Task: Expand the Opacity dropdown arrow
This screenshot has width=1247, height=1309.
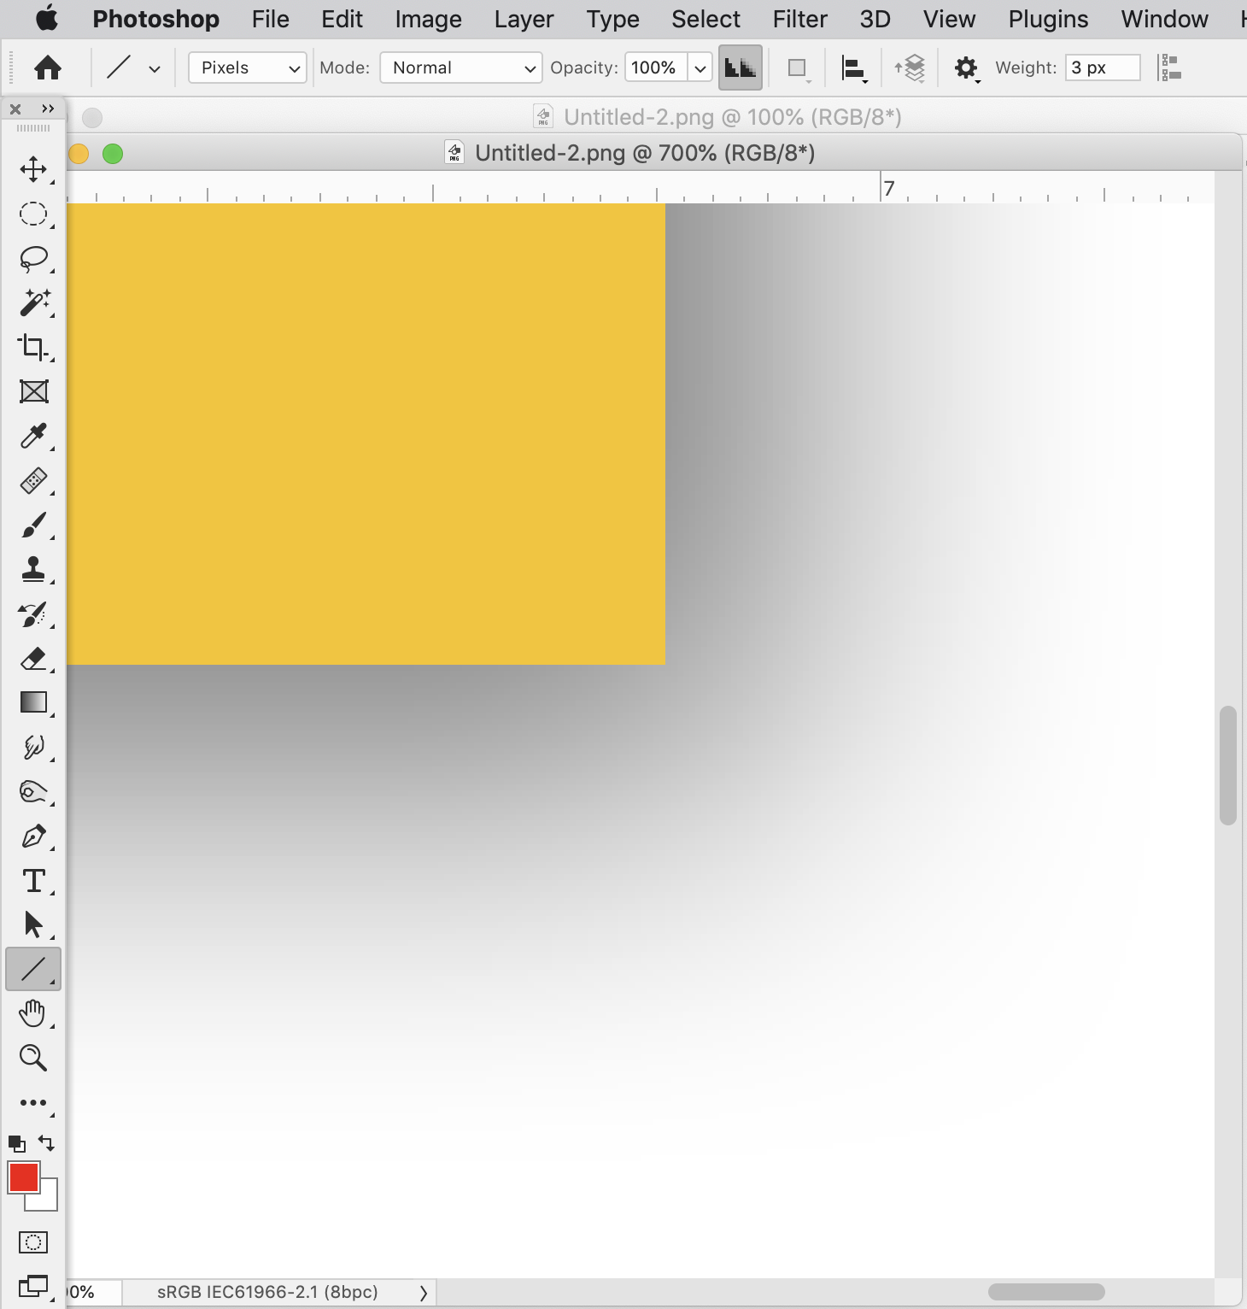Action: point(700,68)
